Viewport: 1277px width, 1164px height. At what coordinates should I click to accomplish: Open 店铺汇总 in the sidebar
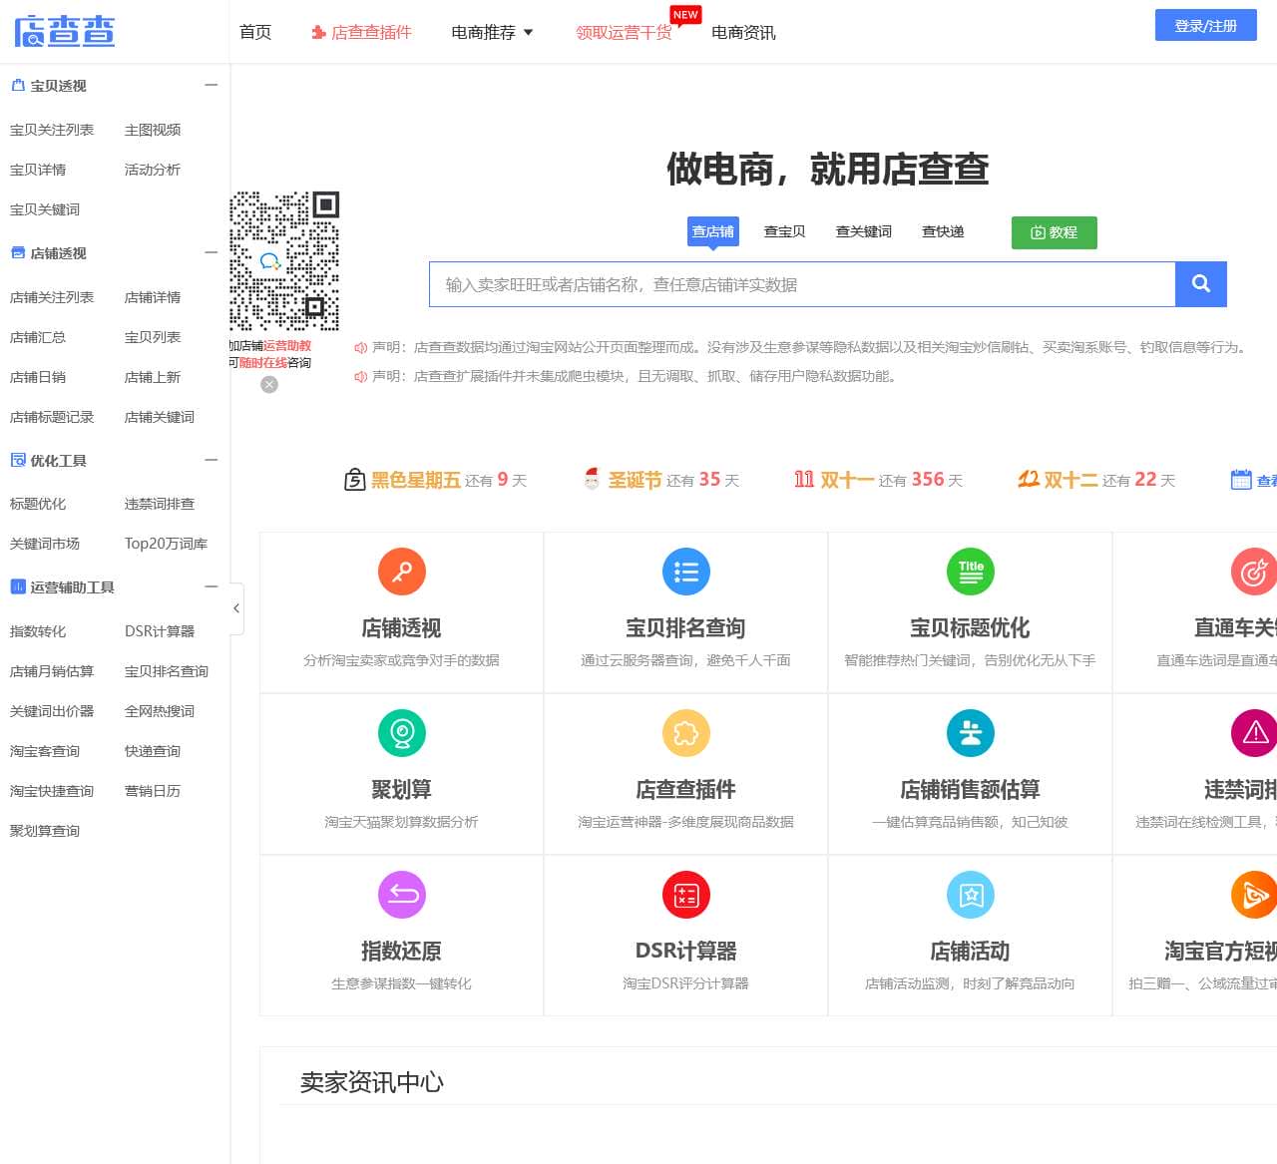pos(38,337)
